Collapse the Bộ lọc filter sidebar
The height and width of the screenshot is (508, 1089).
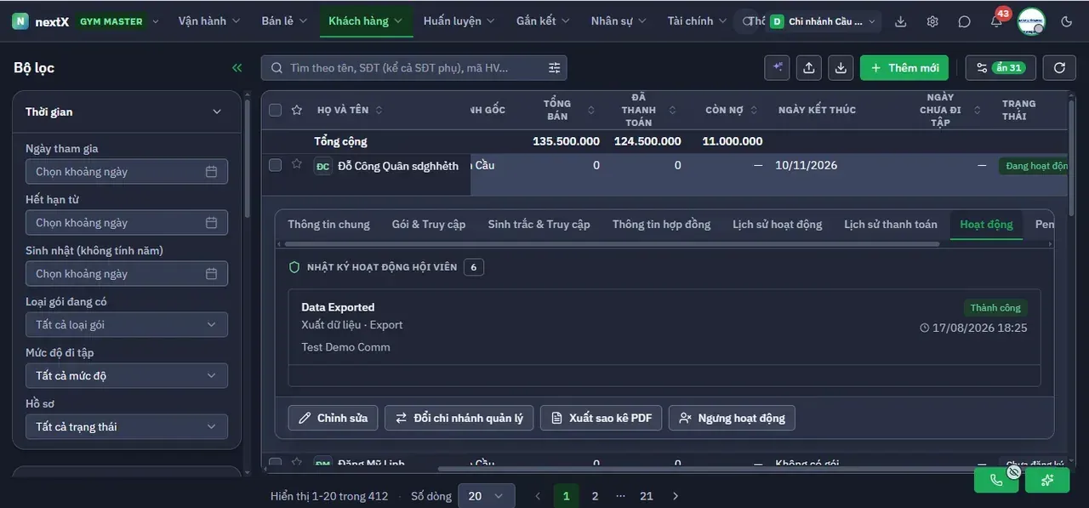237,68
